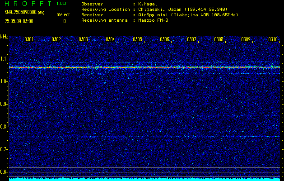Click the Receiving Location label

click(106, 9)
